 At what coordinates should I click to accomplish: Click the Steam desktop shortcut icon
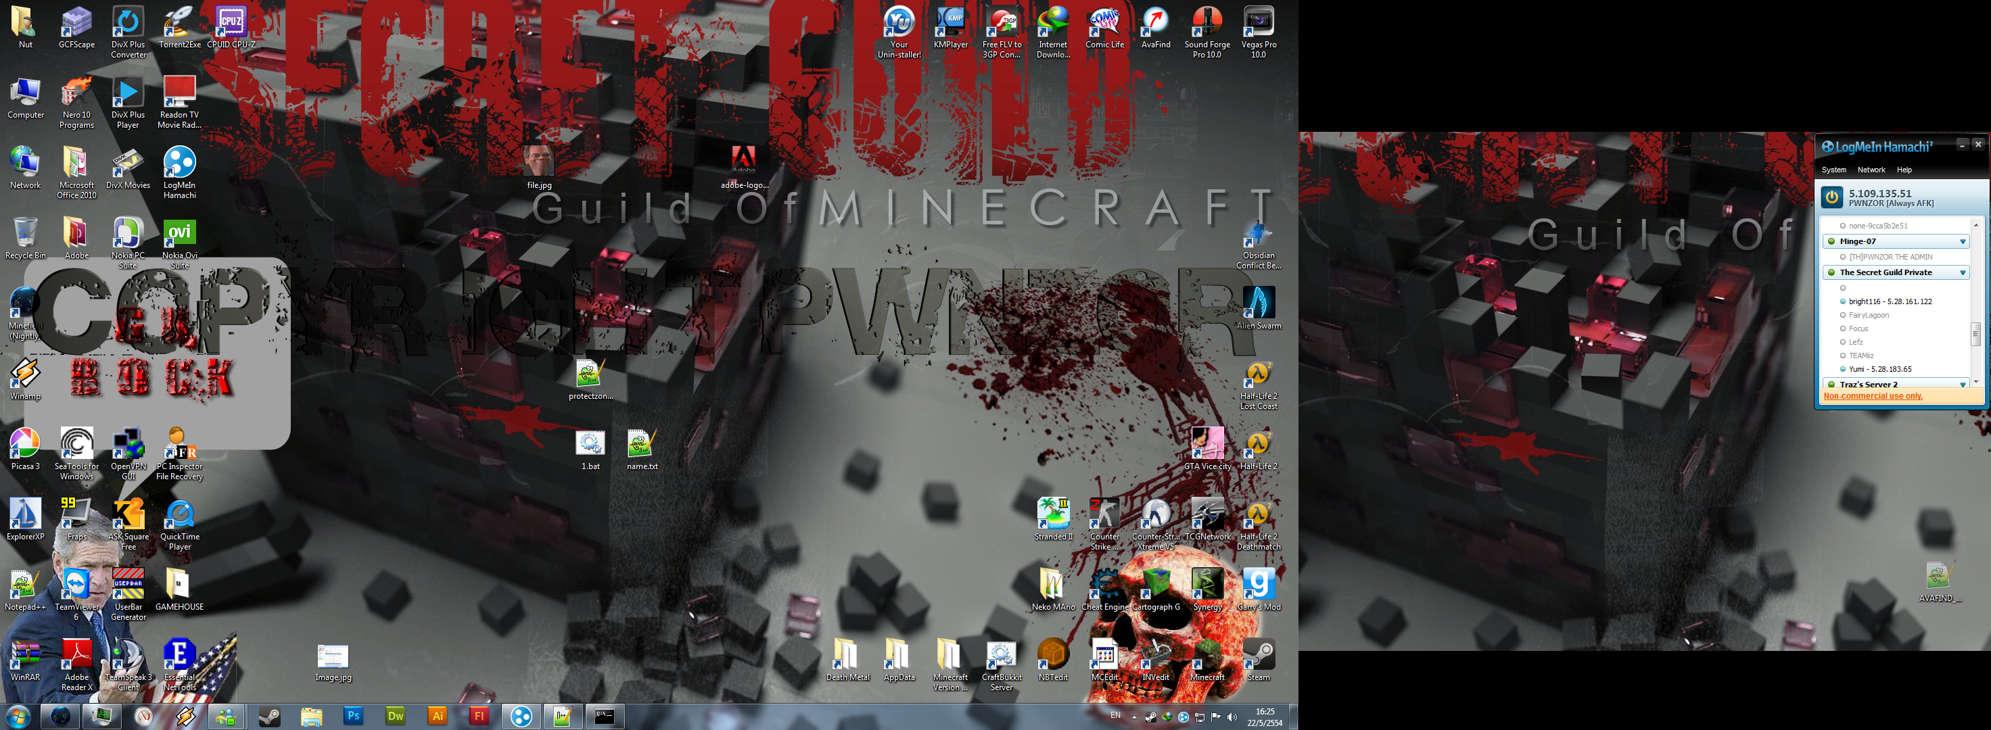[x=1259, y=660]
